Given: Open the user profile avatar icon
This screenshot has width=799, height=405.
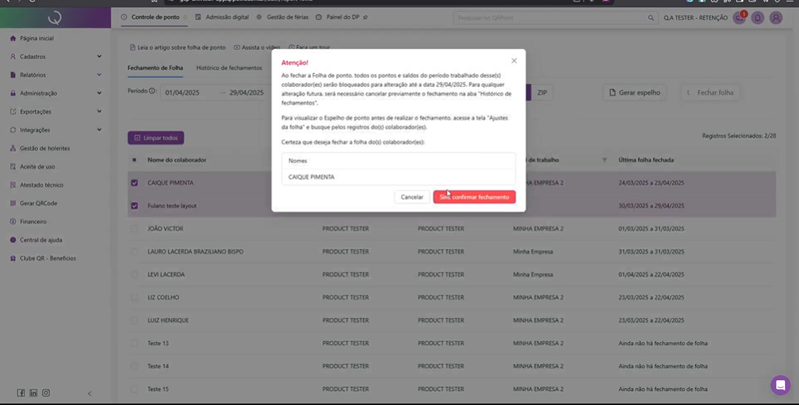Looking at the screenshot, I should pyautogui.click(x=776, y=18).
